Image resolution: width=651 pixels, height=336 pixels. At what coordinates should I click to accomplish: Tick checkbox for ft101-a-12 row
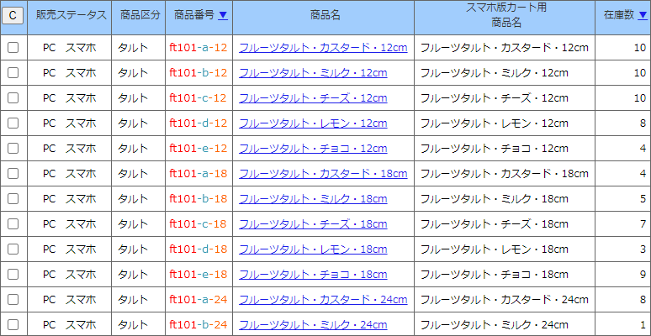pyautogui.click(x=13, y=48)
